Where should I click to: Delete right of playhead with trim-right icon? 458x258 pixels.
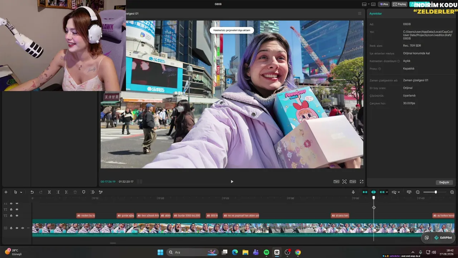pos(66,192)
